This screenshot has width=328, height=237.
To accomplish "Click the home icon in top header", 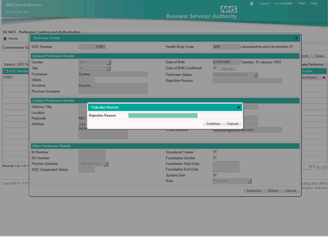I will pos(252,4).
